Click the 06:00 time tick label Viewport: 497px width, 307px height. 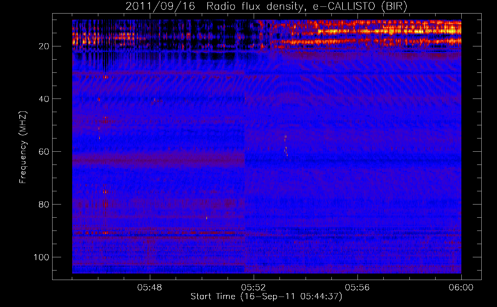tap(461, 288)
